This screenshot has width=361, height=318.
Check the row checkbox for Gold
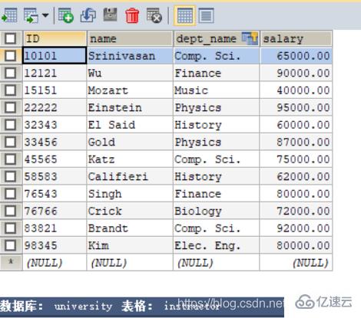click(x=10, y=142)
